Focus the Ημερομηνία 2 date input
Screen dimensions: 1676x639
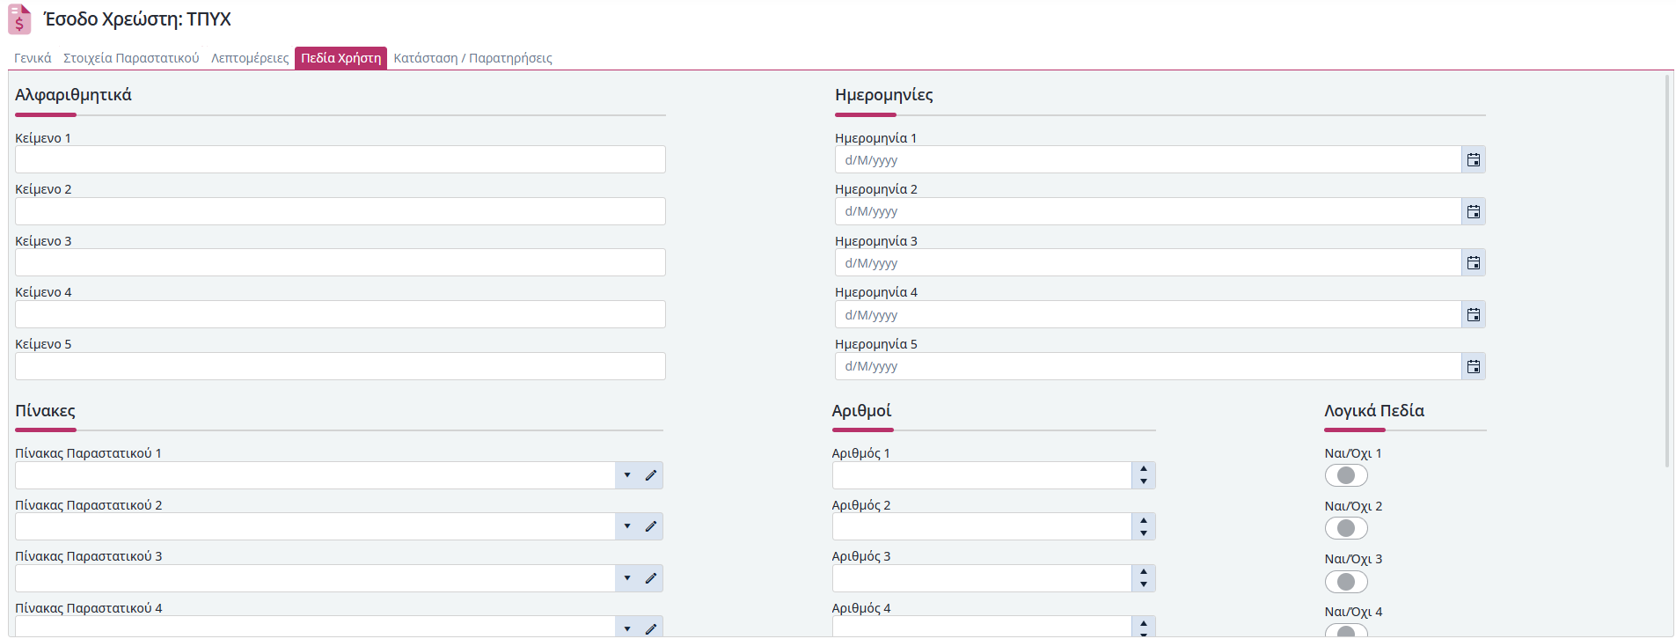tap(1148, 211)
